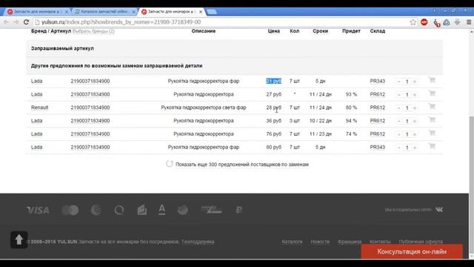Click 'Рукоятка гидрокорректора света фар' description
Viewport: 474px width, 267px height.
click(204, 108)
